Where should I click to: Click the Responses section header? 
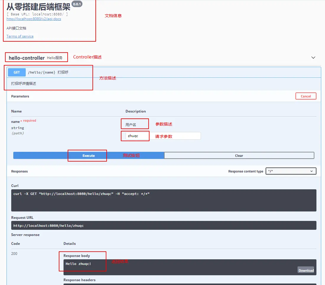pos(19,171)
